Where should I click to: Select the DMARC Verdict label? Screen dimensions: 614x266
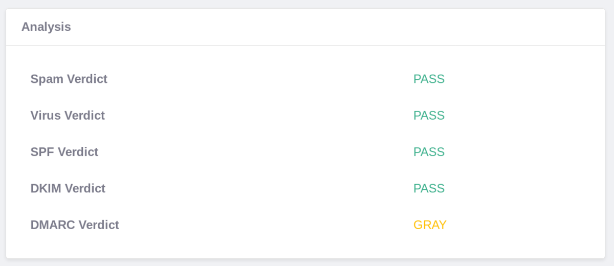[x=75, y=225]
